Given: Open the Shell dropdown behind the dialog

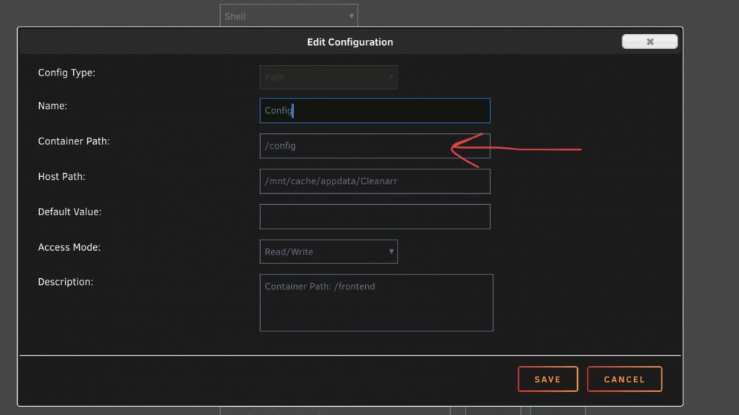Looking at the screenshot, I should tap(288, 16).
